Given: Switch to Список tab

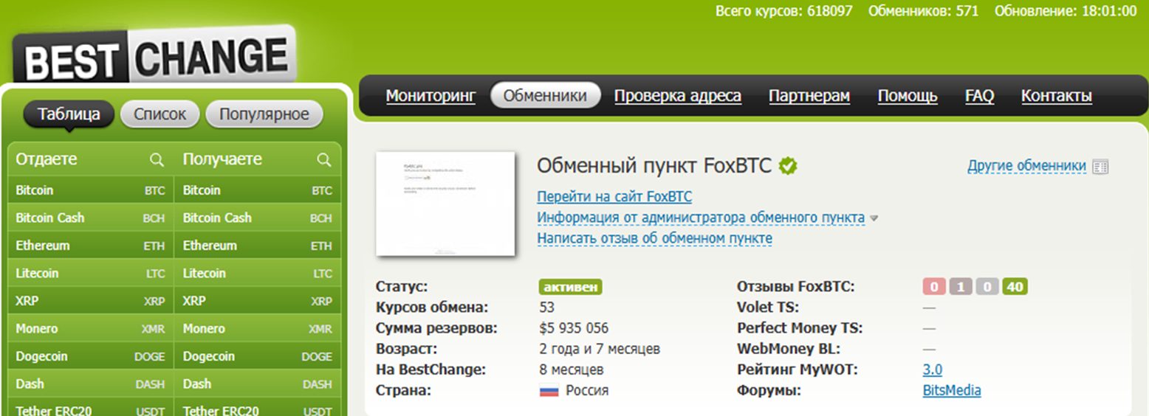Looking at the screenshot, I should [160, 114].
